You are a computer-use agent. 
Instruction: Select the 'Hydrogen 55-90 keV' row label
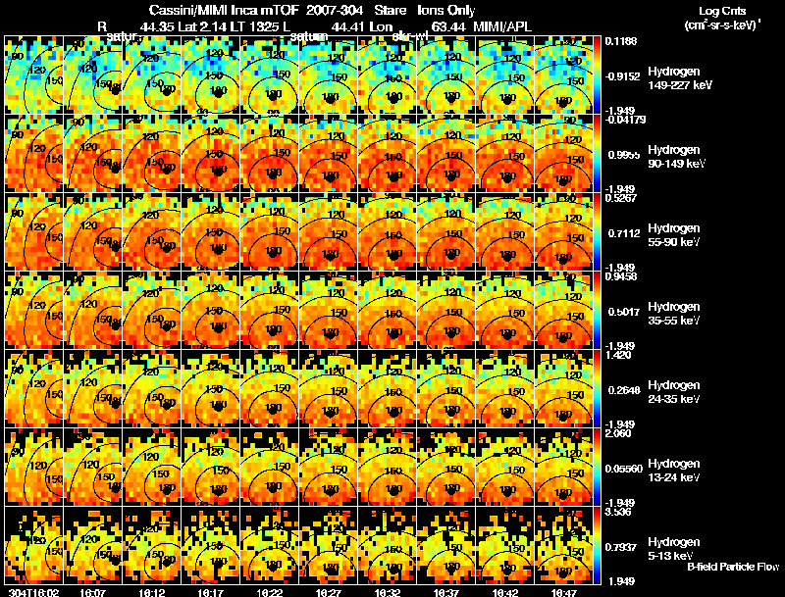click(674, 235)
